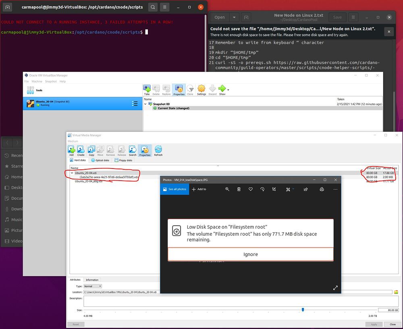Select Tools in VirtualBox Manager sidebar
The image size is (403, 329).
[x=82, y=90]
